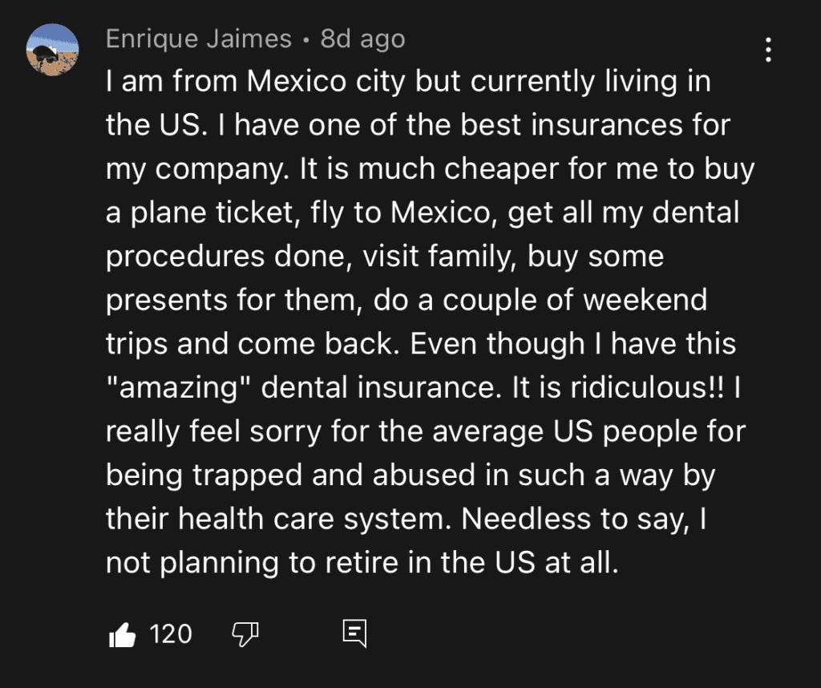The width and height of the screenshot is (821, 688).
Task: Dislike the comment with thumbs down icon
Action: click(245, 634)
